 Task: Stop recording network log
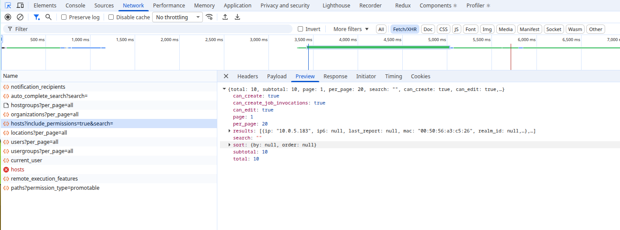point(8,17)
